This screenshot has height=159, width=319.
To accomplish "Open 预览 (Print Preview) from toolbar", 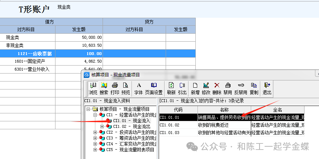I will [126, 88].
